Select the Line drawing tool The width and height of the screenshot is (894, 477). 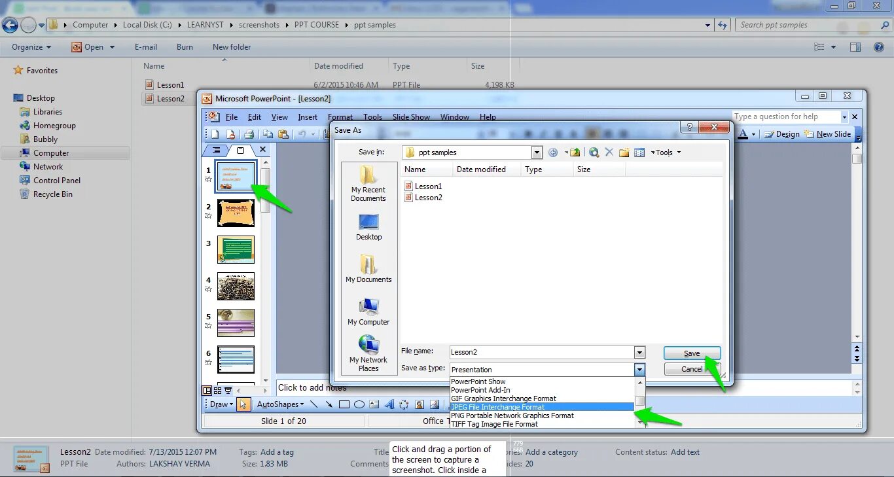coord(313,404)
